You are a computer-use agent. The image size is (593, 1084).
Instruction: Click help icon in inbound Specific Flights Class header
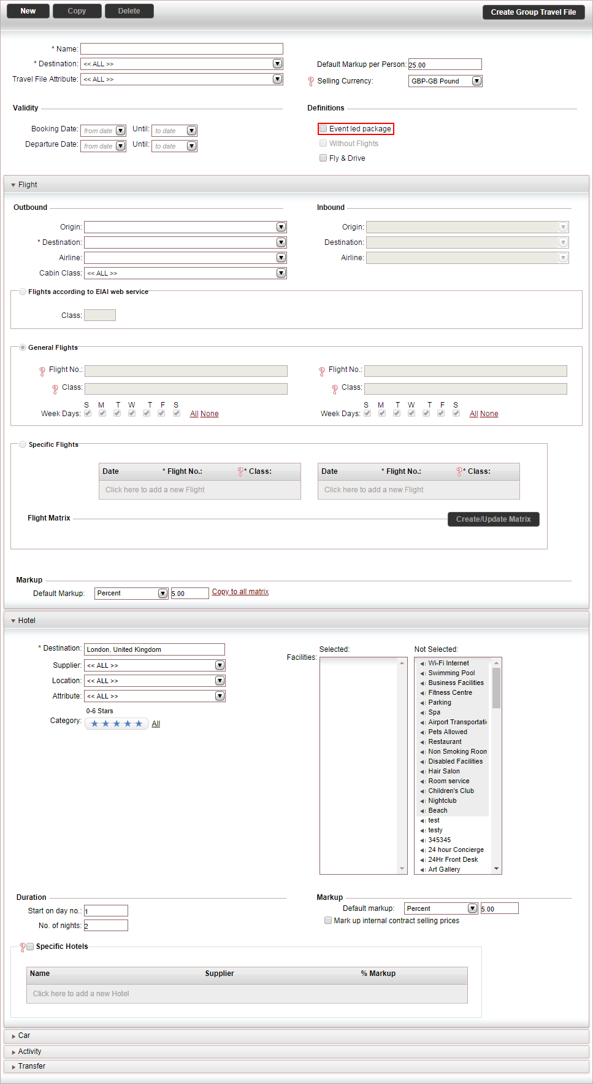pyautogui.click(x=459, y=471)
